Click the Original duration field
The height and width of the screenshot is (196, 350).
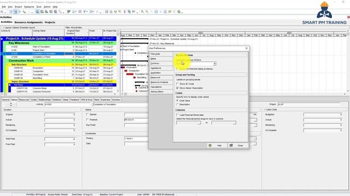click(x=60, y=115)
